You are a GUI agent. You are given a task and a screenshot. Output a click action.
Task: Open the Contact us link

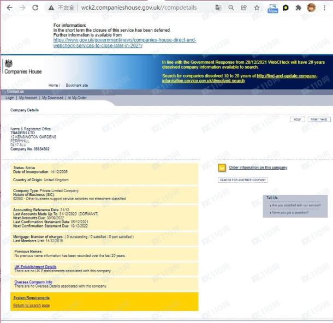click(15, 92)
